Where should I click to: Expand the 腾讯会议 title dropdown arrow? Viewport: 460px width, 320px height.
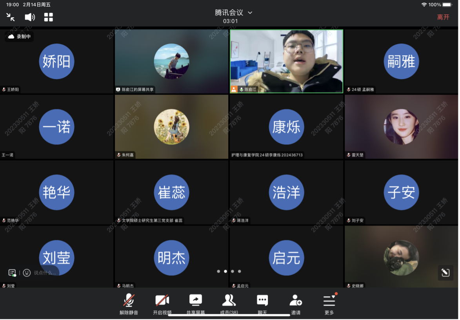pos(250,13)
